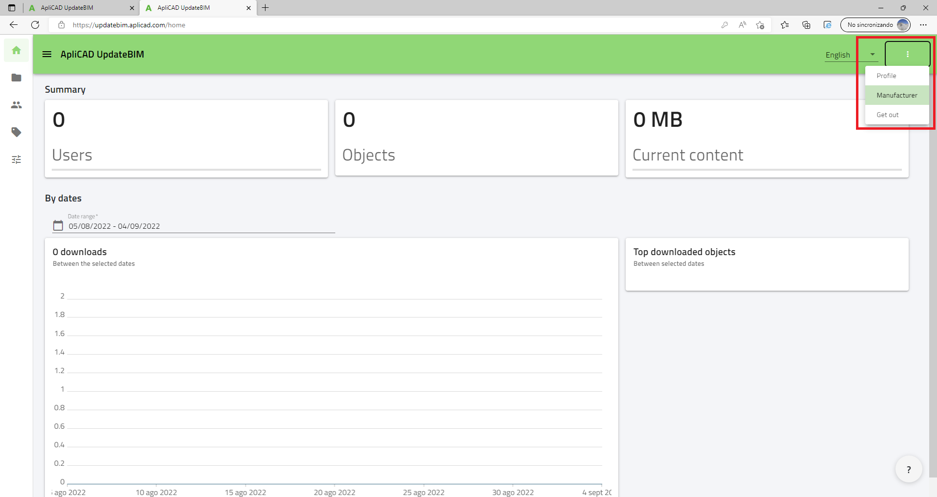This screenshot has height=497, width=937.
Task: Open the browser settings ellipsis menu
Action: (x=923, y=25)
